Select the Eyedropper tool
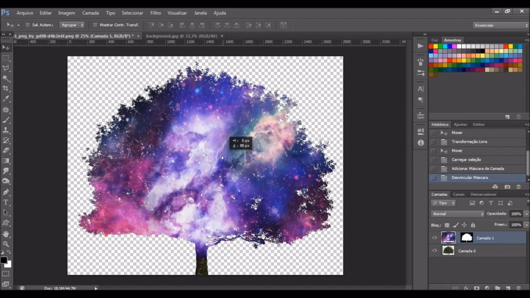Viewport: 530px width, 298px height. coord(6,99)
